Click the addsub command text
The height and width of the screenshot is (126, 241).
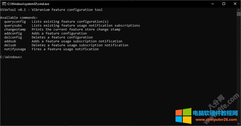(10, 41)
